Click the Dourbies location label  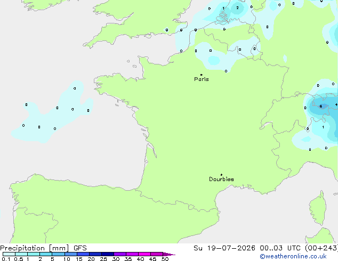[x=221, y=179]
